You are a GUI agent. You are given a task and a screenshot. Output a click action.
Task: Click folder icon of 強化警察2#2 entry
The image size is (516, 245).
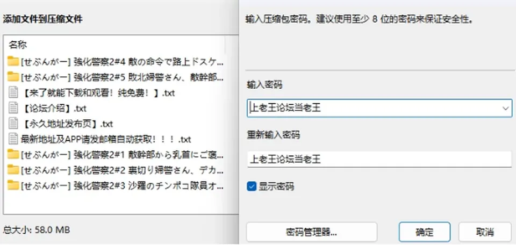(13, 170)
